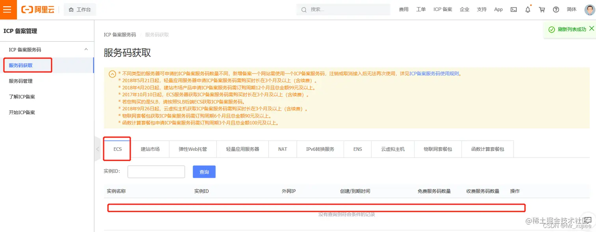Viewport: 596px width, 232px height.
Task: Collapse the left navigation panel
Action: pyautogui.click(x=97, y=149)
